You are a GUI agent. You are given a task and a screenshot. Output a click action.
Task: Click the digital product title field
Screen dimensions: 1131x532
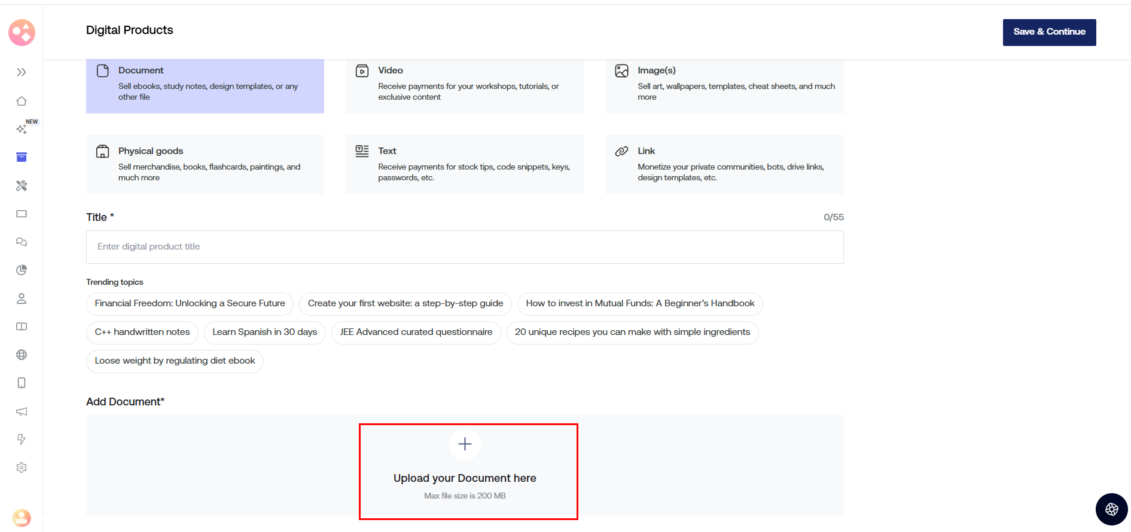pyautogui.click(x=465, y=247)
